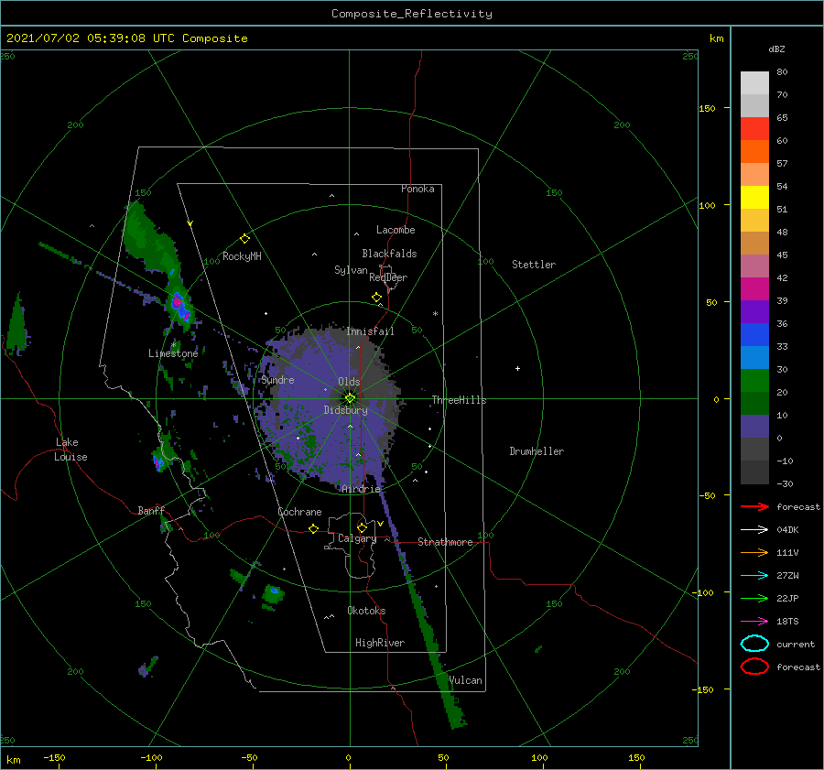Click the Innisfail town label

[x=370, y=331]
